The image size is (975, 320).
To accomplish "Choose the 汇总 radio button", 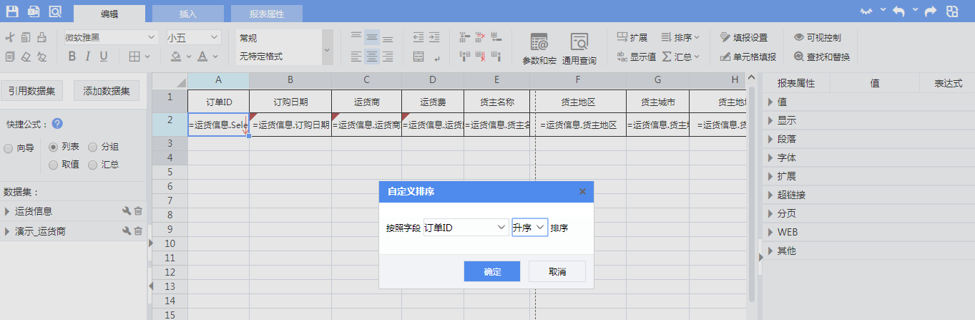I will coord(93,165).
